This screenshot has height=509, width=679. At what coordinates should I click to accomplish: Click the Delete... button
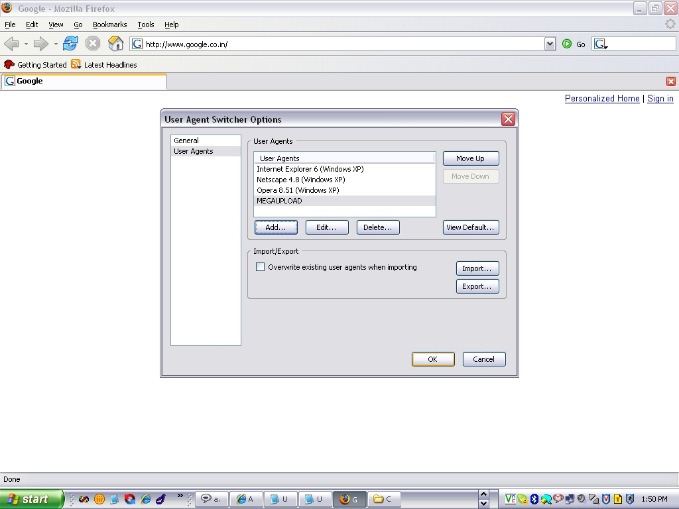pyautogui.click(x=378, y=227)
